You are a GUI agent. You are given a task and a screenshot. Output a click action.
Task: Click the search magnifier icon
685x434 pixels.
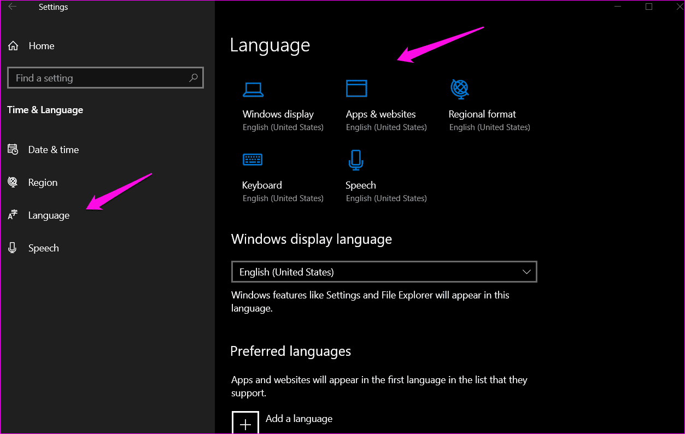[193, 78]
